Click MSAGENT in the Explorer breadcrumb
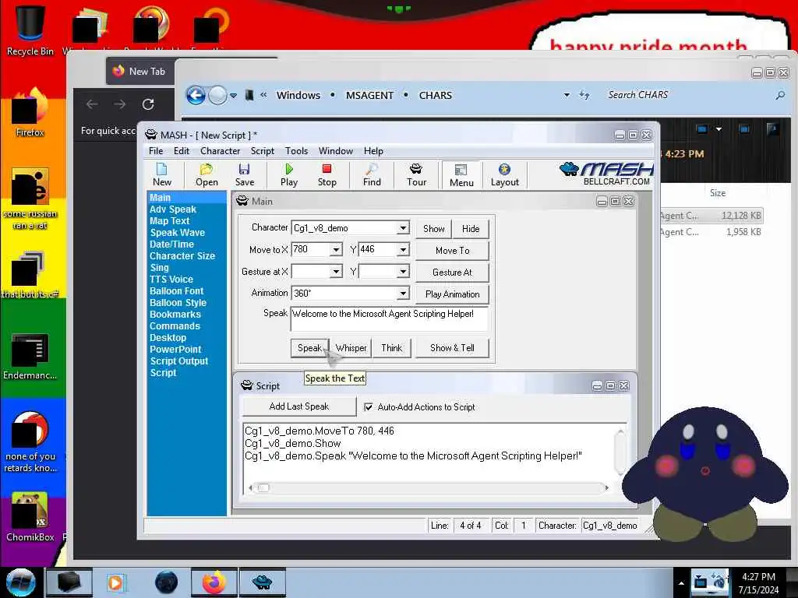Image resolution: width=798 pixels, height=598 pixels. point(369,95)
